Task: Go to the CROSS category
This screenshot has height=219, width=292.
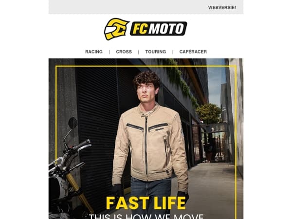Action: click(124, 52)
